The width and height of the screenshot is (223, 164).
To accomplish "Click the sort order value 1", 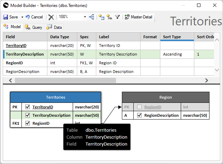I will tap(204, 54).
